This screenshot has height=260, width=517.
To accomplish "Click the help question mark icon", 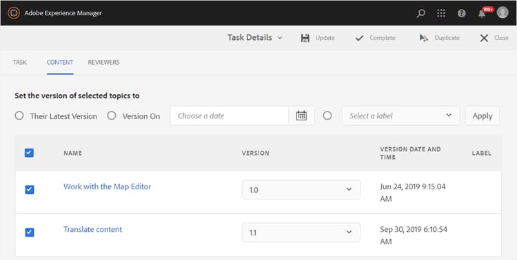I will (x=462, y=14).
